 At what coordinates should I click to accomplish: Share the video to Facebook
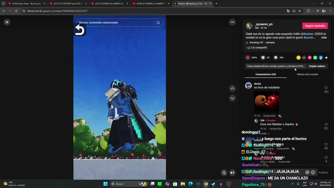pyautogui.click(x=321, y=58)
